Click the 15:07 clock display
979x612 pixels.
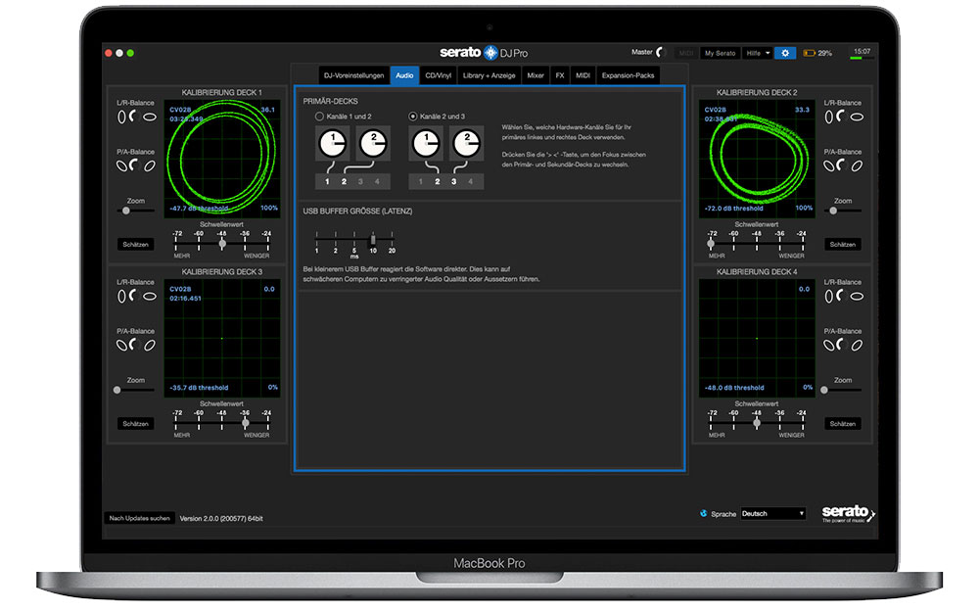(x=862, y=51)
